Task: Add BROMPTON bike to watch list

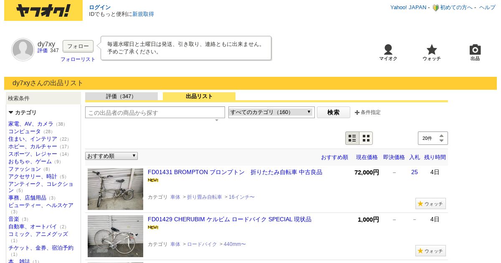Action: point(430,204)
